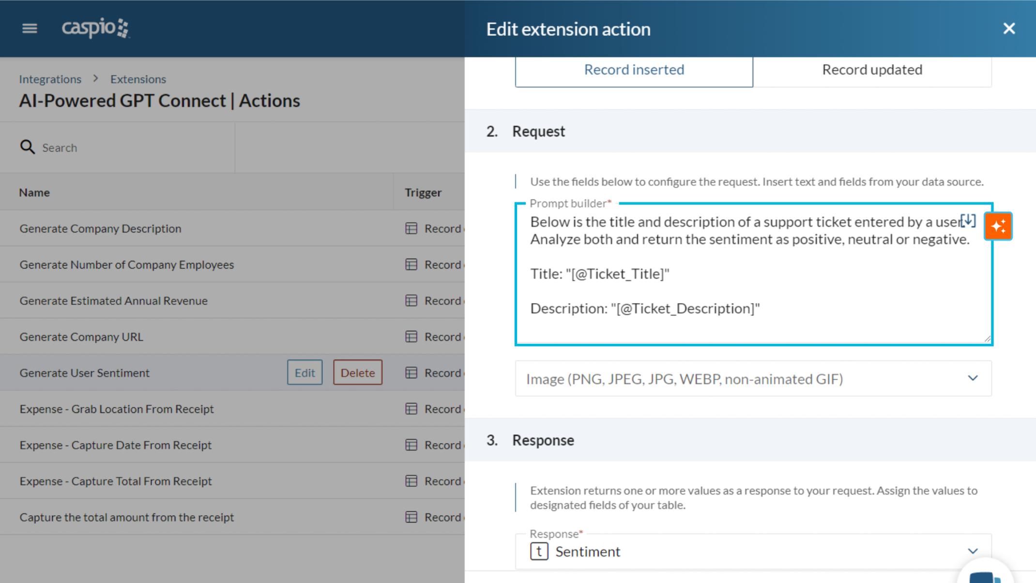Click the search magnifier icon
The width and height of the screenshot is (1036, 583).
click(x=28, y=147)
